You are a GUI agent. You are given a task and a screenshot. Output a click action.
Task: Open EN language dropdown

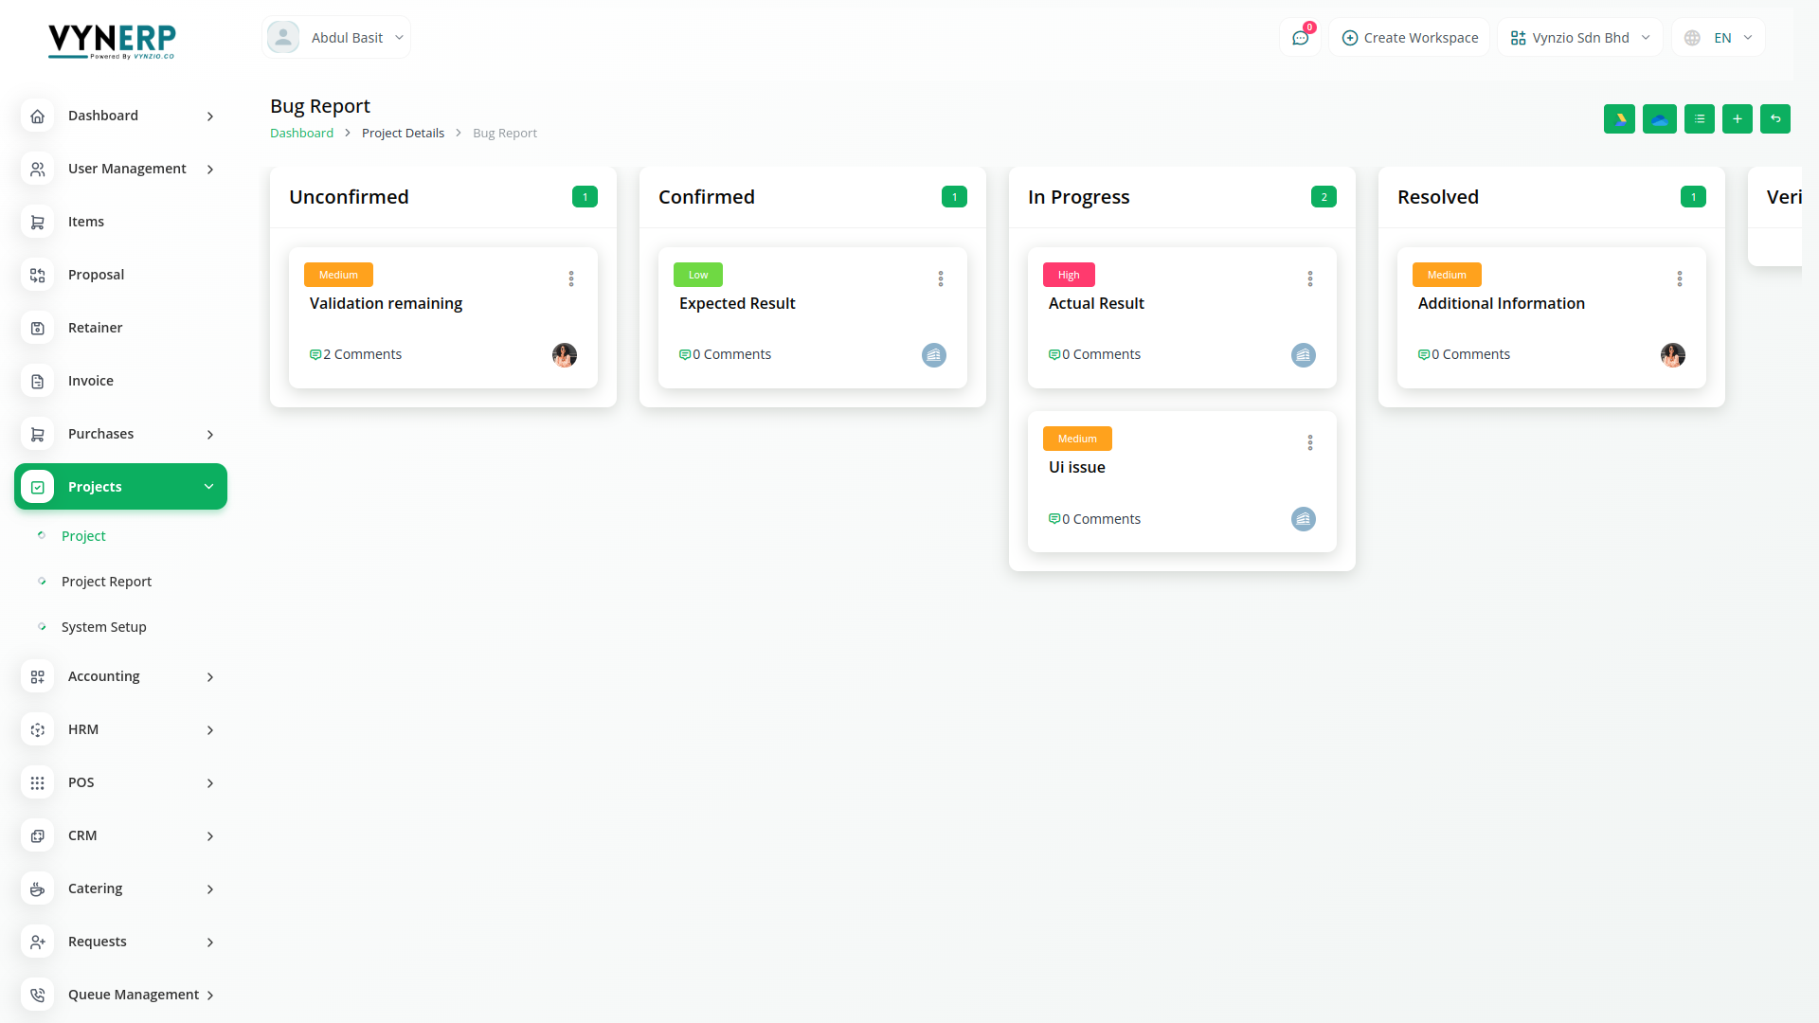(1719, 38)
